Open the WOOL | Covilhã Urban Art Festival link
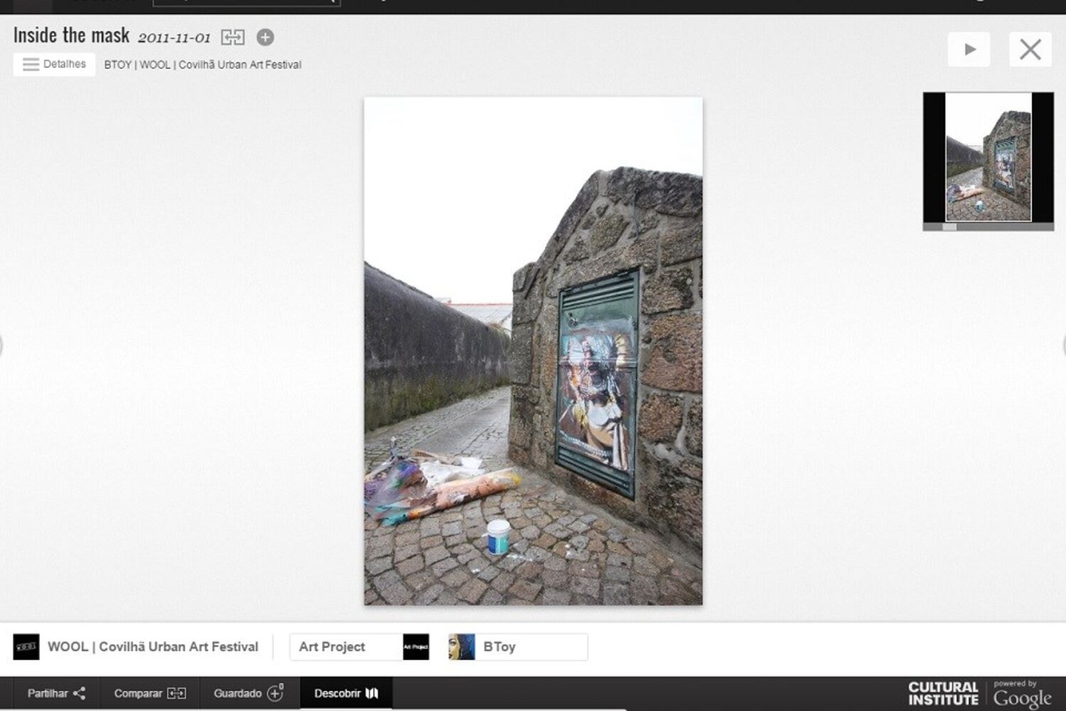 153,647
